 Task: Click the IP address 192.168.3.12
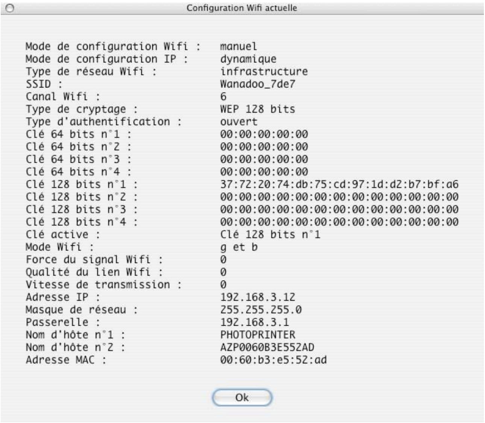pyautogui.click(x=258, y=297)
